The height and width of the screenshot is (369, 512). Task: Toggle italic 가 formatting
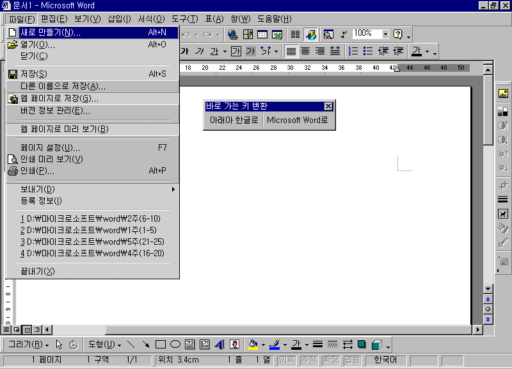(199, 51)
